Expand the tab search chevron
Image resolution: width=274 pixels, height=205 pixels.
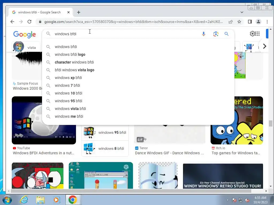(x=242, y=12)
